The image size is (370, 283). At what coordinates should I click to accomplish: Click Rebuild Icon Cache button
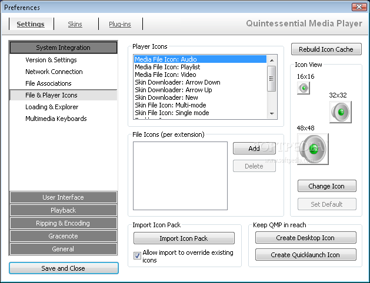(326, 49)
